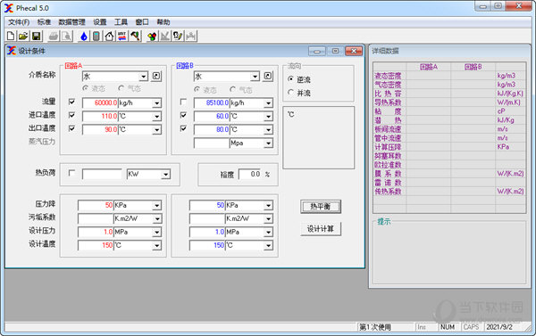This screenshot has height=336, width=536.
Task: Select the parallel-flow (并流) radio button
Action: 291,93
